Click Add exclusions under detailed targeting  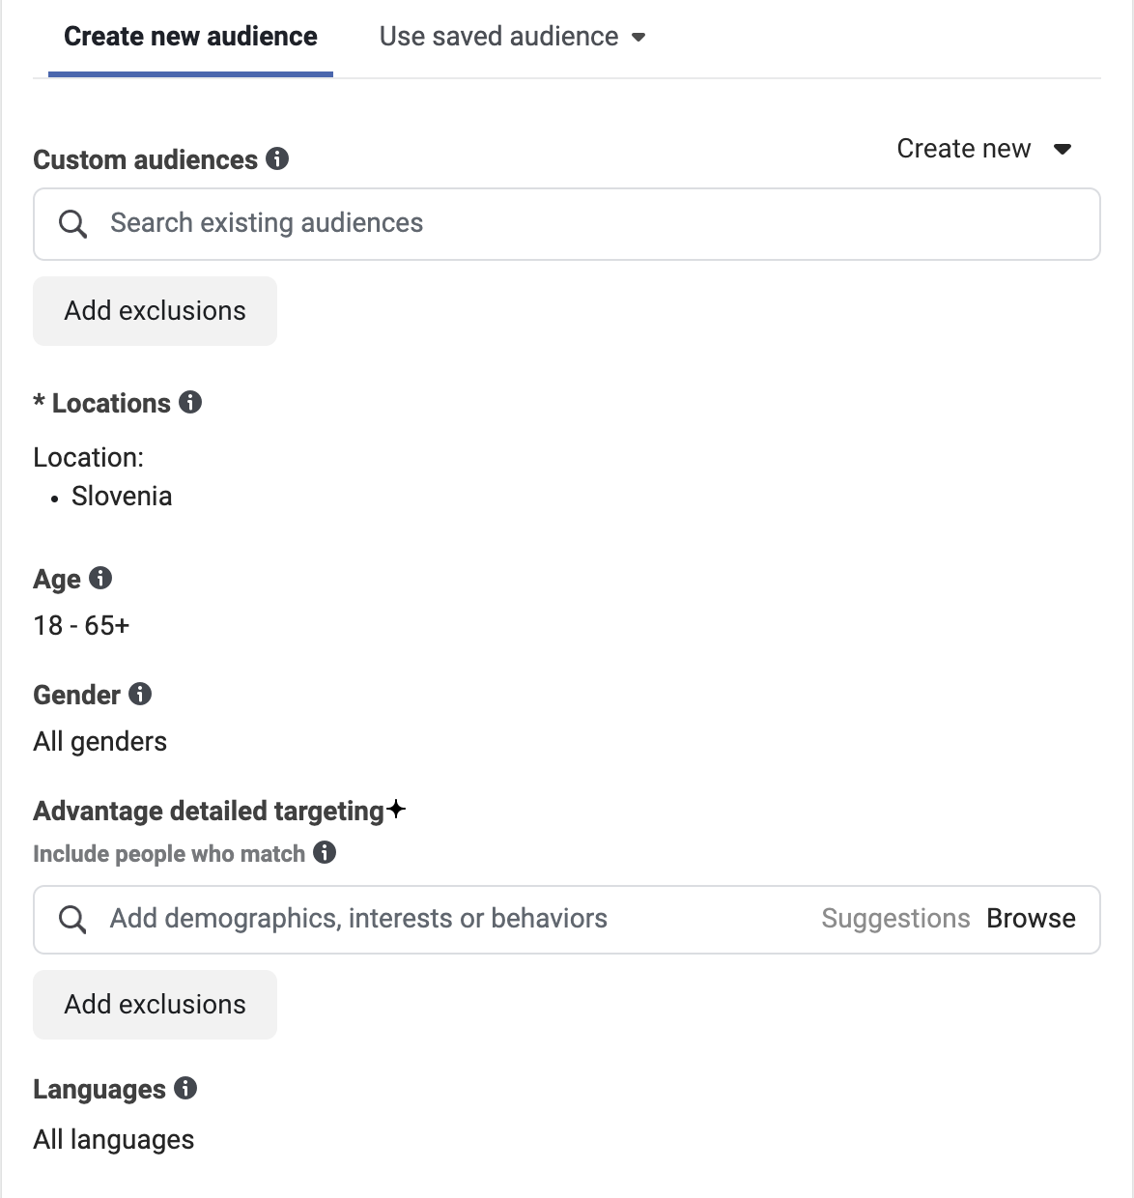155,1005
